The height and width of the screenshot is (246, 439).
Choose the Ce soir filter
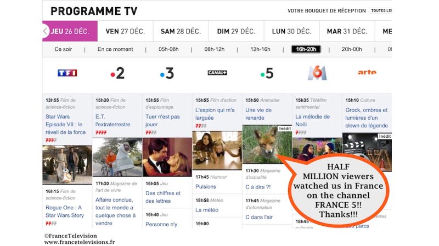point(63,49)
